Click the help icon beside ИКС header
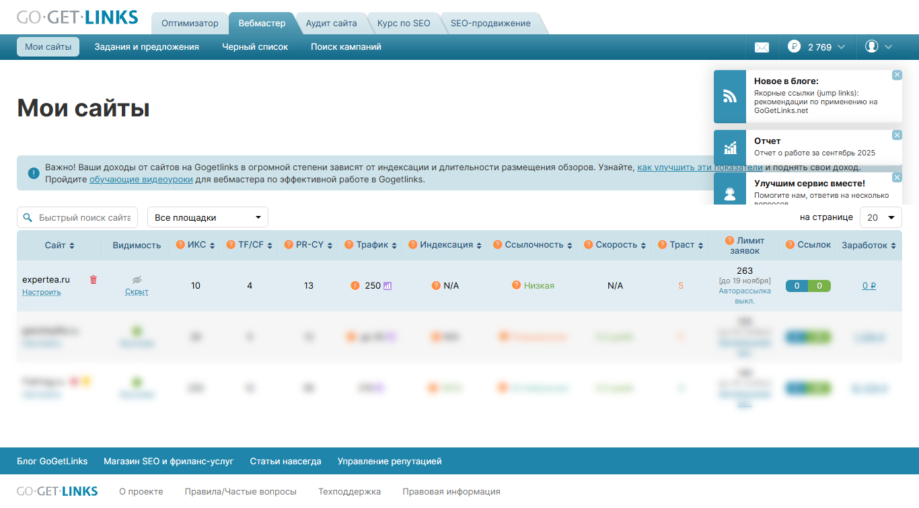919x508 pixels. pyautogui.click(x=180, y=245)
